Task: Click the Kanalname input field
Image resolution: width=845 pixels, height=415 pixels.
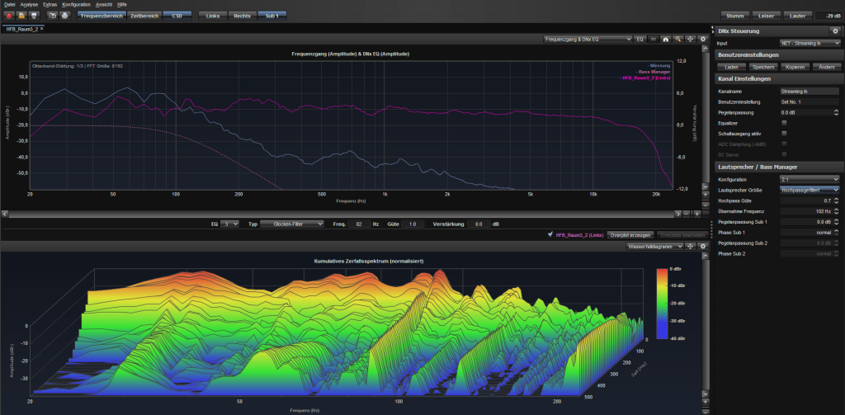Action: (810, 92)
